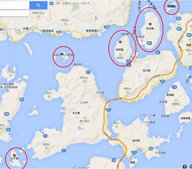Open the settings gear icon
Screen dimensions: 192x169
pos(191,166)
